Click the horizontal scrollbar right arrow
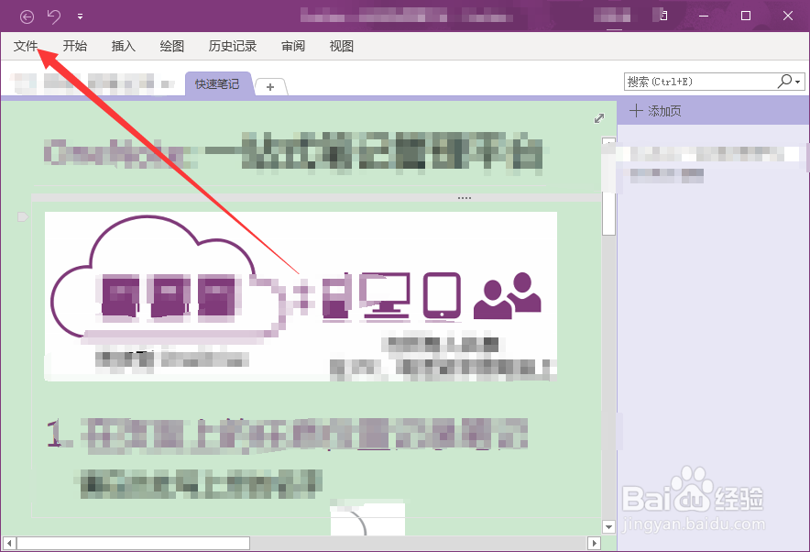Viewport: 810px width, 552px height. point(595,543)
